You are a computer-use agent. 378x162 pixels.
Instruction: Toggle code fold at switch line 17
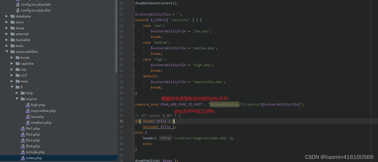click(133, 20)
